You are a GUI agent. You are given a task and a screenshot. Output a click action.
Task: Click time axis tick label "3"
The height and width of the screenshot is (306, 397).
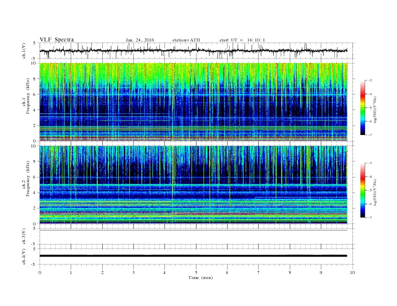[133, 272]
